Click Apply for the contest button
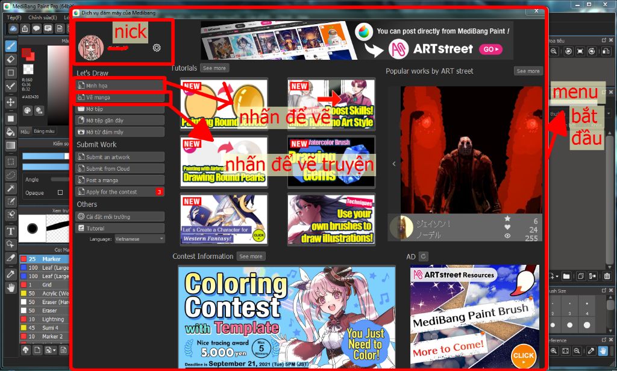Image resolution: width=617 pixels, height=371 pixels. pos(120,192)
